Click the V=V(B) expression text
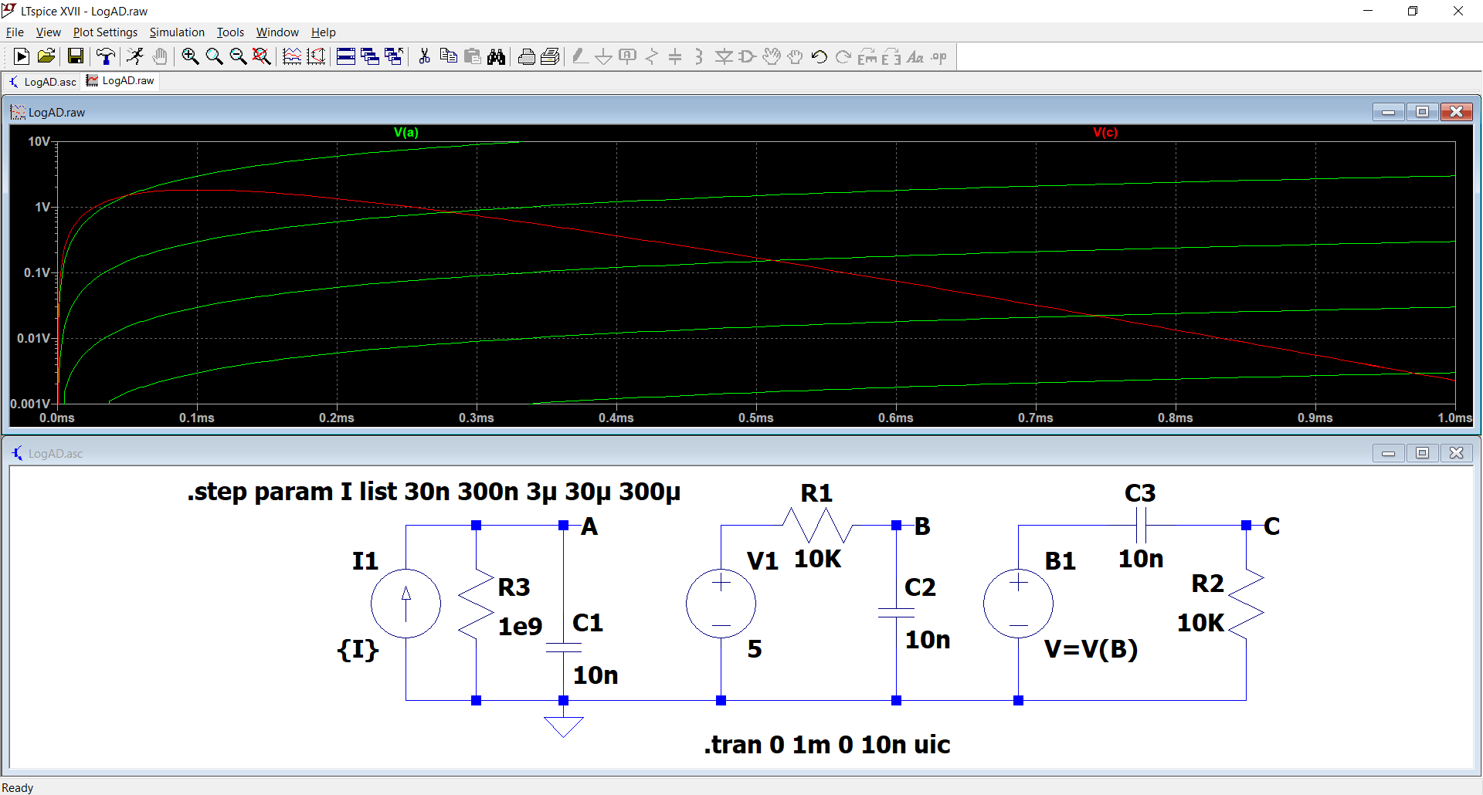 1091,649
